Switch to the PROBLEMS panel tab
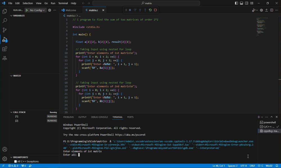The width and height of the screenshot is (281, 168). 69,117
